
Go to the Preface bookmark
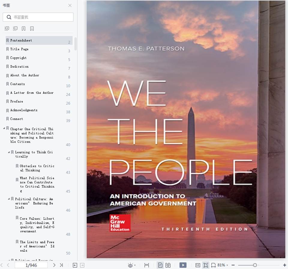pos(16,101)
